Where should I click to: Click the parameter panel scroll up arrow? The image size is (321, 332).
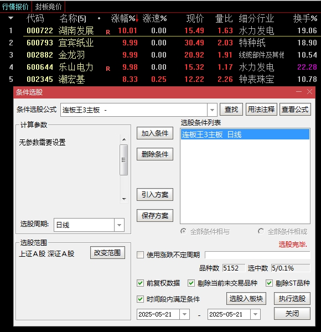coord(124,139)
